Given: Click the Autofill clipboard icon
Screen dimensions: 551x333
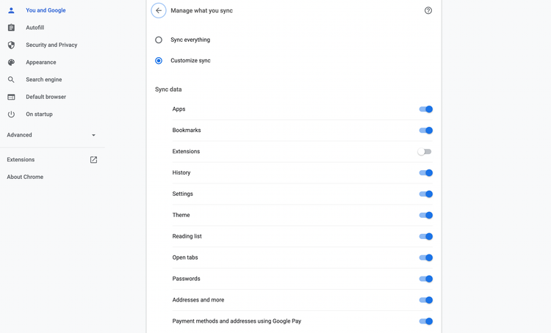Looking at the screenshot, I should point(11,28).
